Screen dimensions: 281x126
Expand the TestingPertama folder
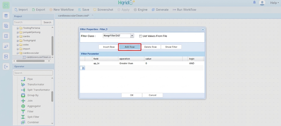pos(18,28)
